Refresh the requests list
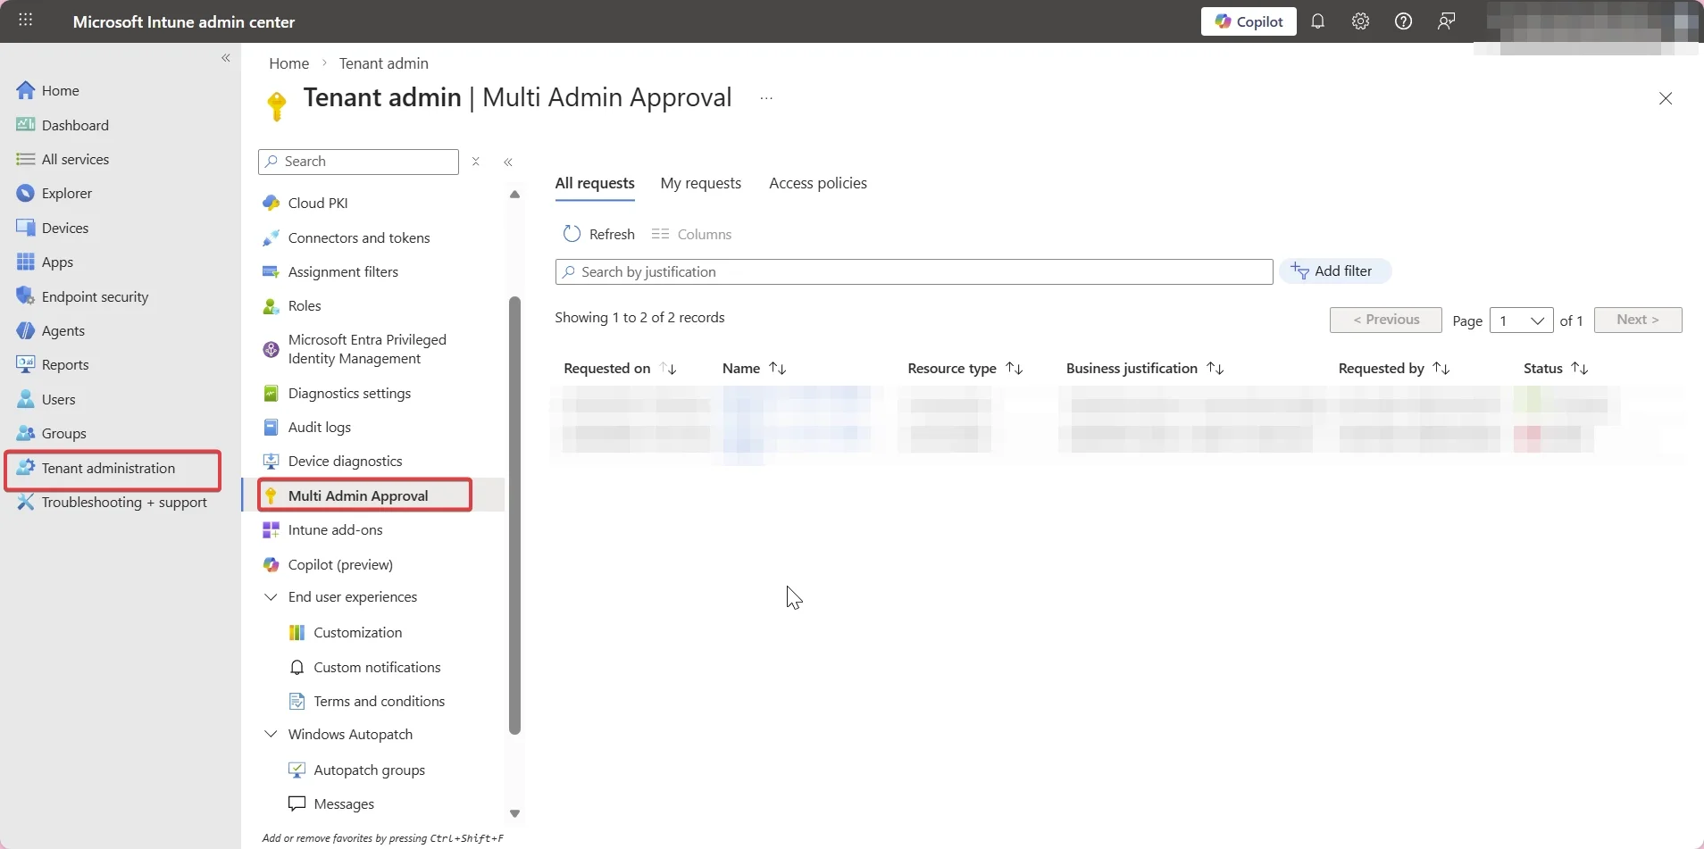The width and height of the screenshot is (1704, 849). 598,234
